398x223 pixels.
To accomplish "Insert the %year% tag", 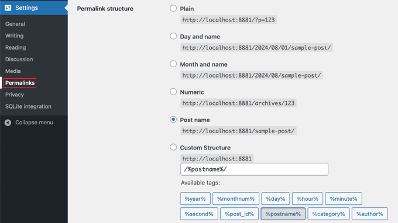I will tap(195, 198).
